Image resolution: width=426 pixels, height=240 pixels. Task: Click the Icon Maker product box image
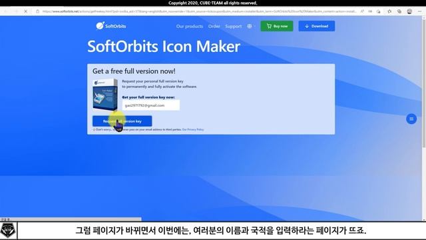point(105,95)
